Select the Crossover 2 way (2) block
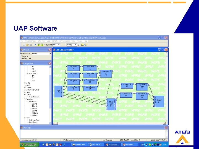The width and height of the screenshot is (199, 149). pyautogui.click(x=142, y=96)
